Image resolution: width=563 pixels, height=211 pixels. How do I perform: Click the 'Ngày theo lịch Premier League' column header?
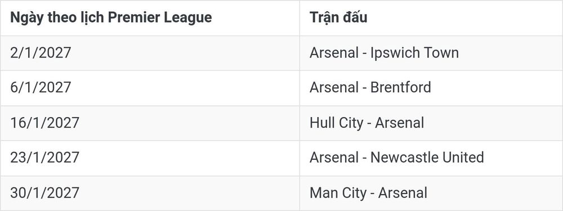[x=111, y=17]
